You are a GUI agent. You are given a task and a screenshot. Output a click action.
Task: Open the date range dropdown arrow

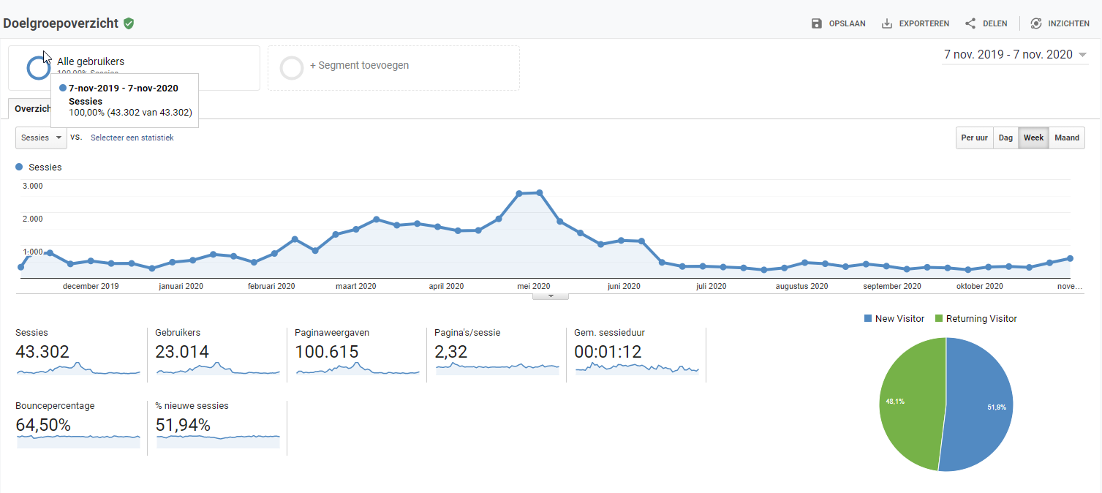point(1083,55)
